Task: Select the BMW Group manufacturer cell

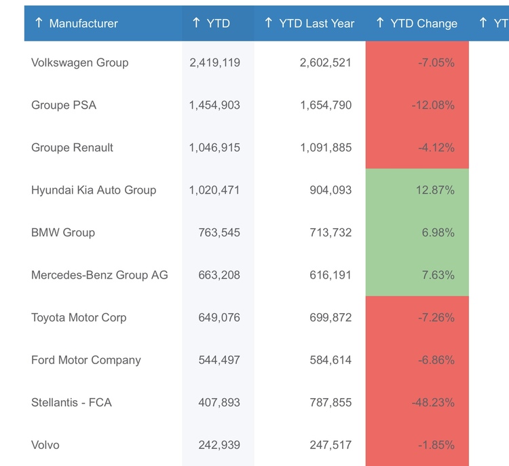Action: point(63,232)
